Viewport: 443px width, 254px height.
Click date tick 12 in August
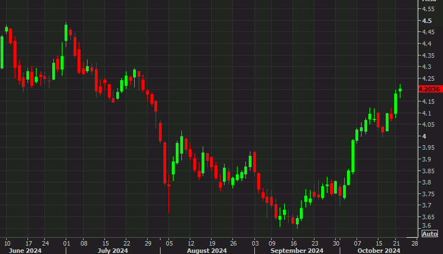[x=191, y=243]
